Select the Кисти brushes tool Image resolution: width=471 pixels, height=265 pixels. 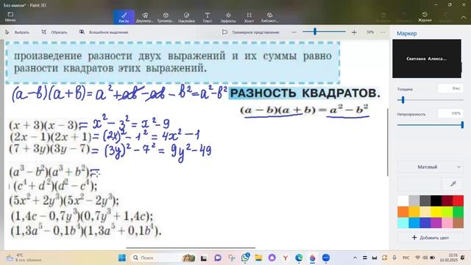(124, 17)
